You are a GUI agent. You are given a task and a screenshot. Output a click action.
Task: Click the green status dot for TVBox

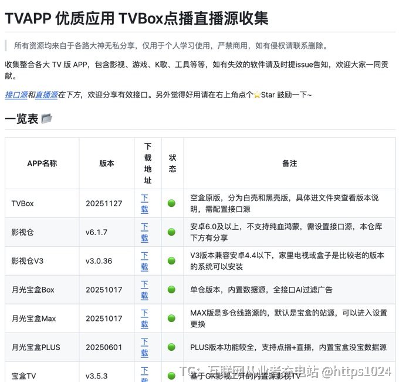click(x=171, y=203)
